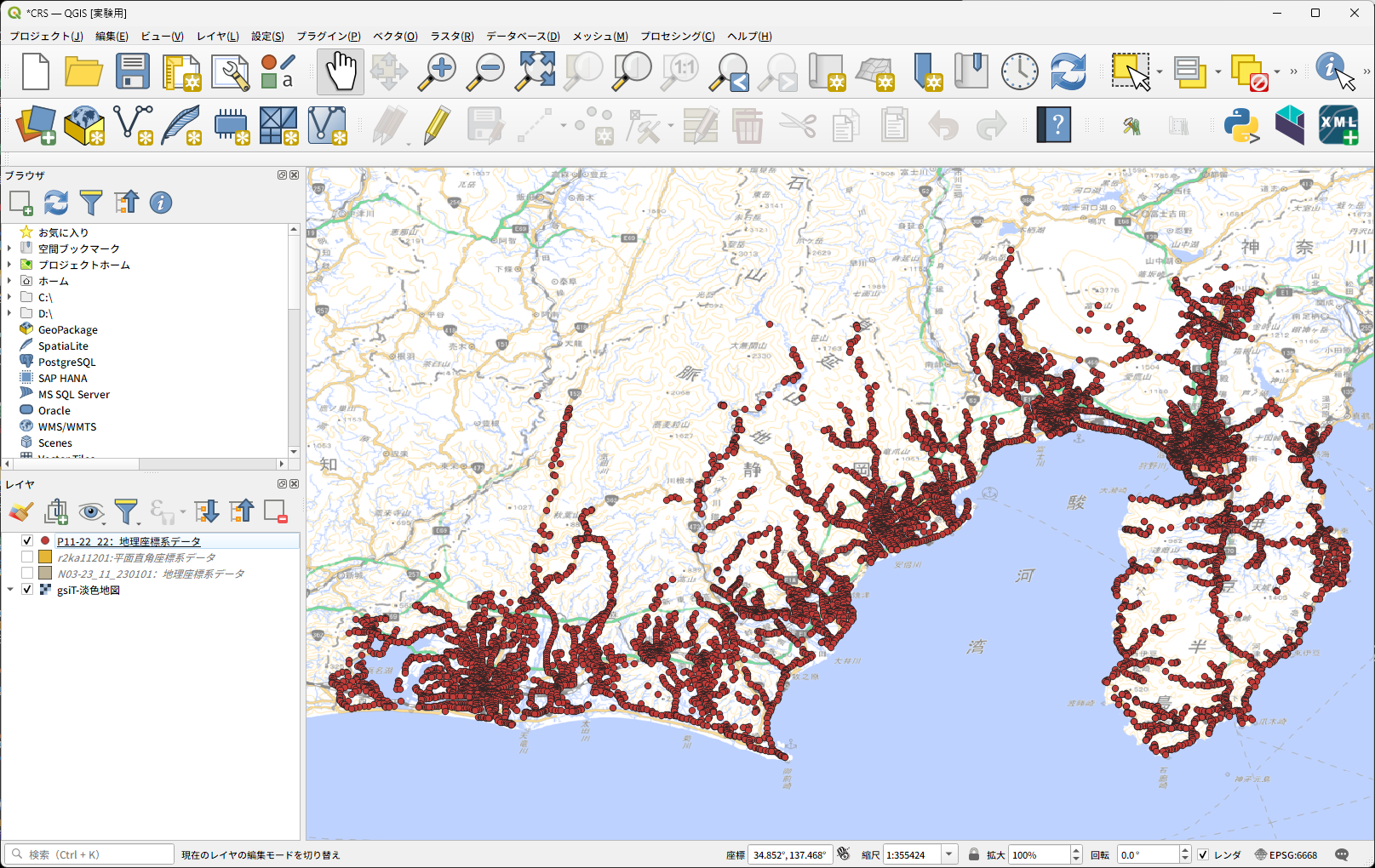
Task: Click the Save Project floppy icon
Action: (133, 71)
